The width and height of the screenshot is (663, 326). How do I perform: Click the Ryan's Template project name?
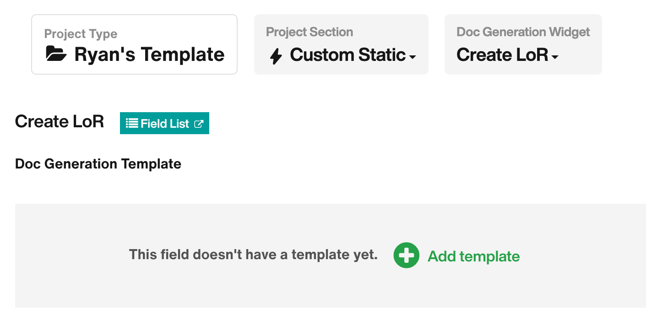click(149, 54)
